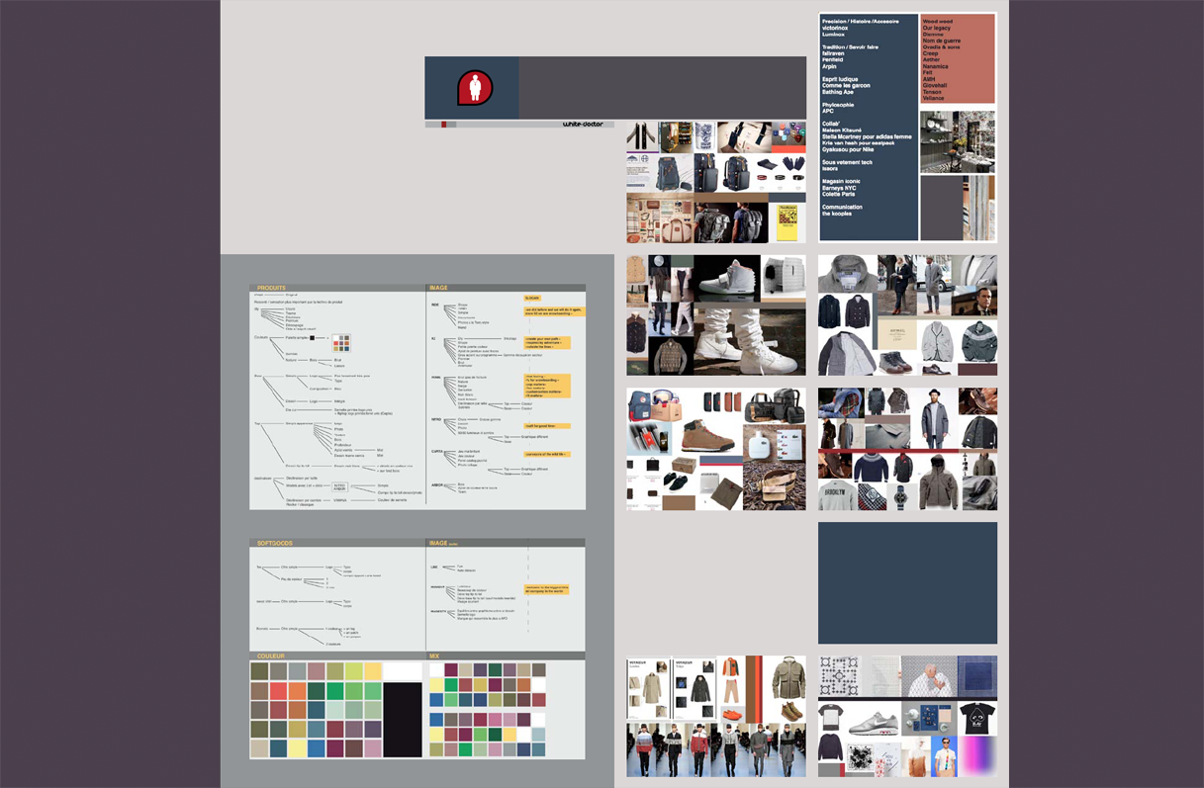This screenshot has height=788, width=1204.
Task: Select the white-doctor brand label
Action: (x=582, y=125)
